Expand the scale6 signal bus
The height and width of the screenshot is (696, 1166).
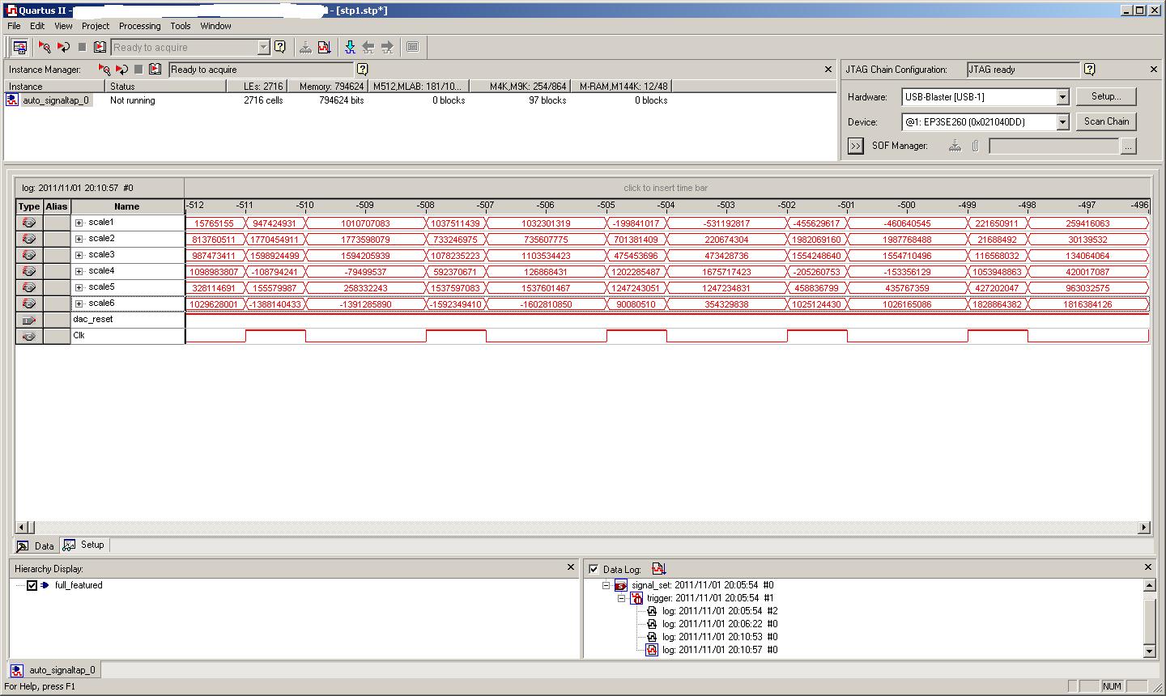[79, 303]
